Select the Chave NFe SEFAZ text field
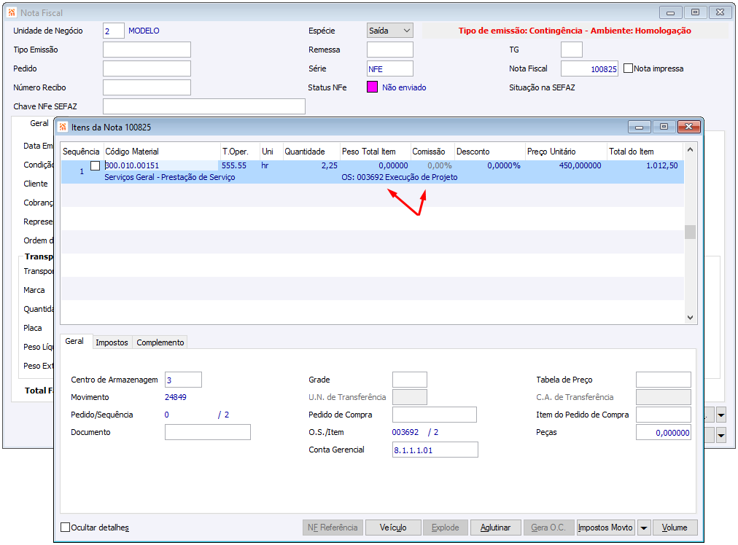738x545 pixels. (203, 106)
